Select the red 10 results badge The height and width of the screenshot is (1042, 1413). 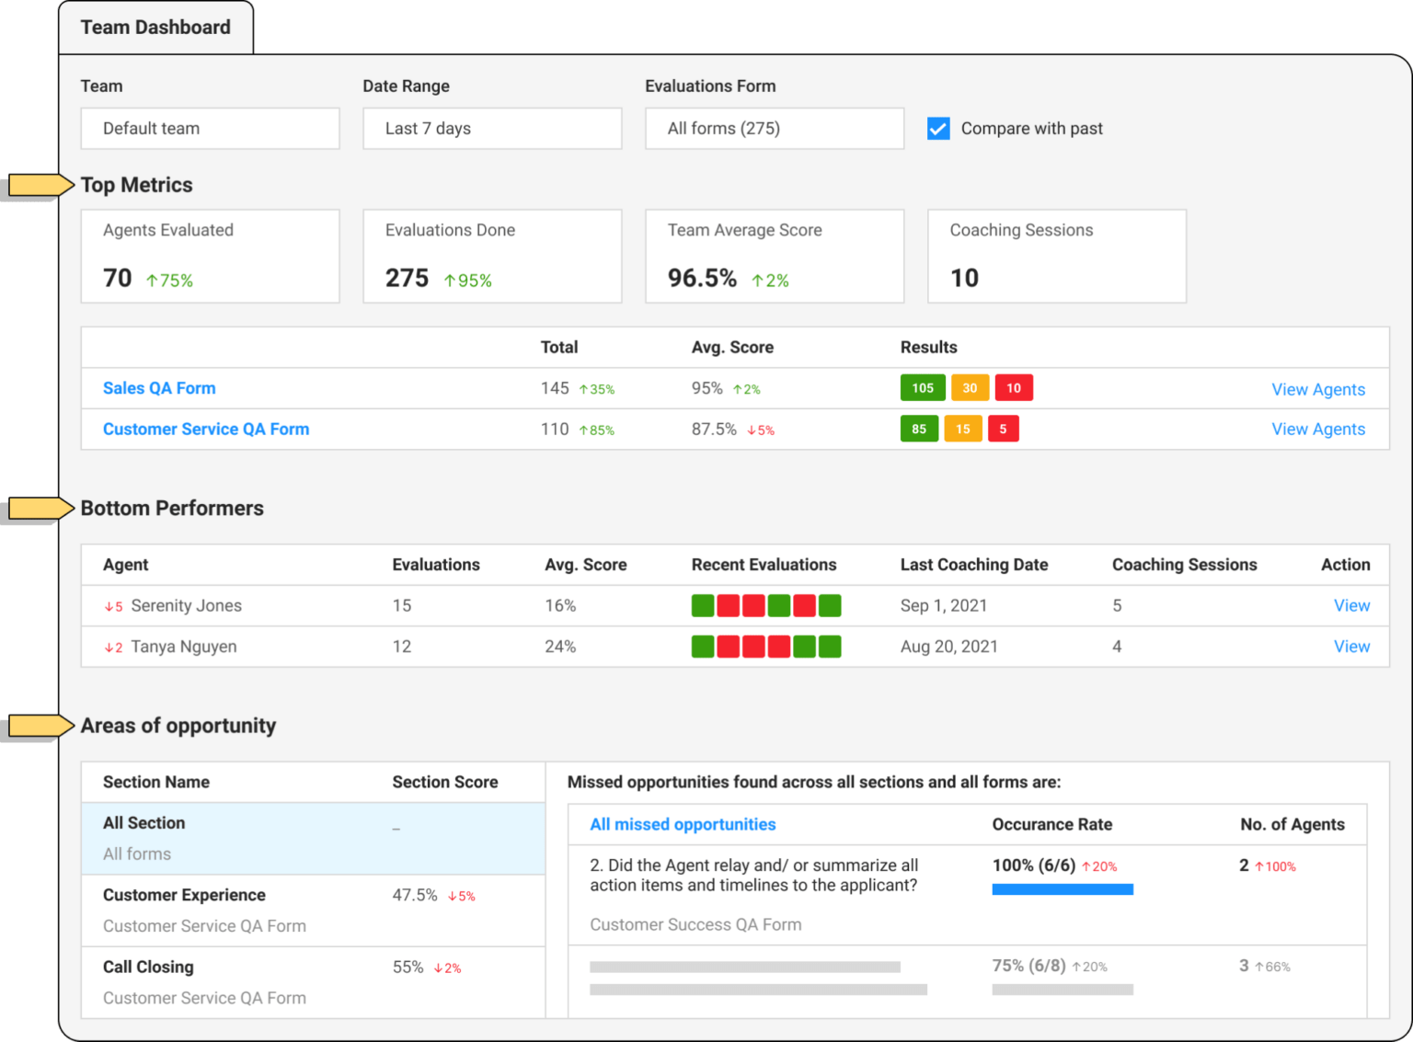(1014, 387)
